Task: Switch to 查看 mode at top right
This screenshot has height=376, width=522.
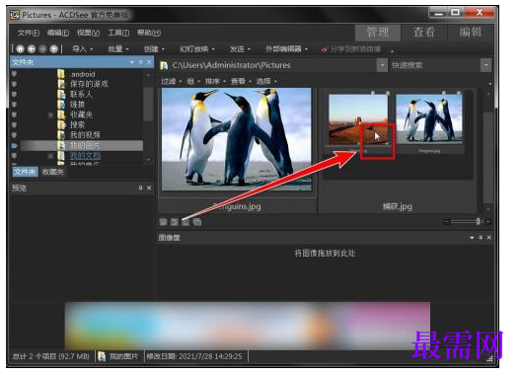Action: (x=423, y=33)
